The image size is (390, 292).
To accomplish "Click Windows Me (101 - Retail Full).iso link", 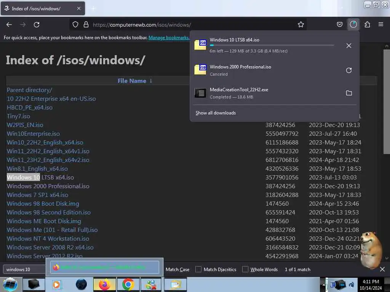I will pyautogui.click(x=52, y=230).
